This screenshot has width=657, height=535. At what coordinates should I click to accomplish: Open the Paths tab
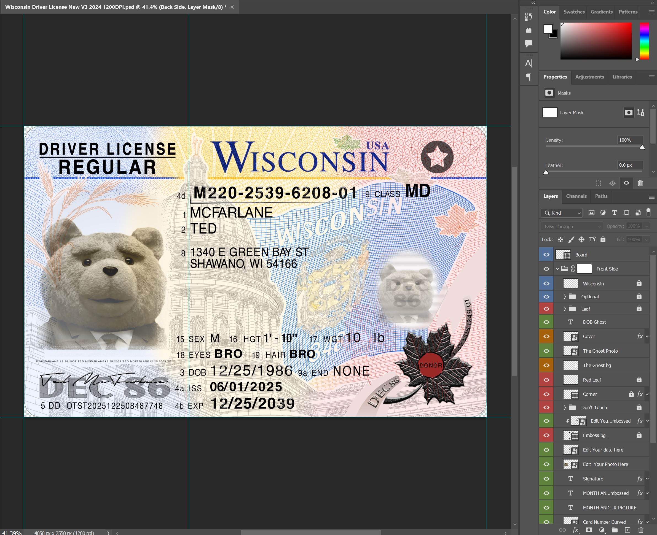[x=601, y=196]
